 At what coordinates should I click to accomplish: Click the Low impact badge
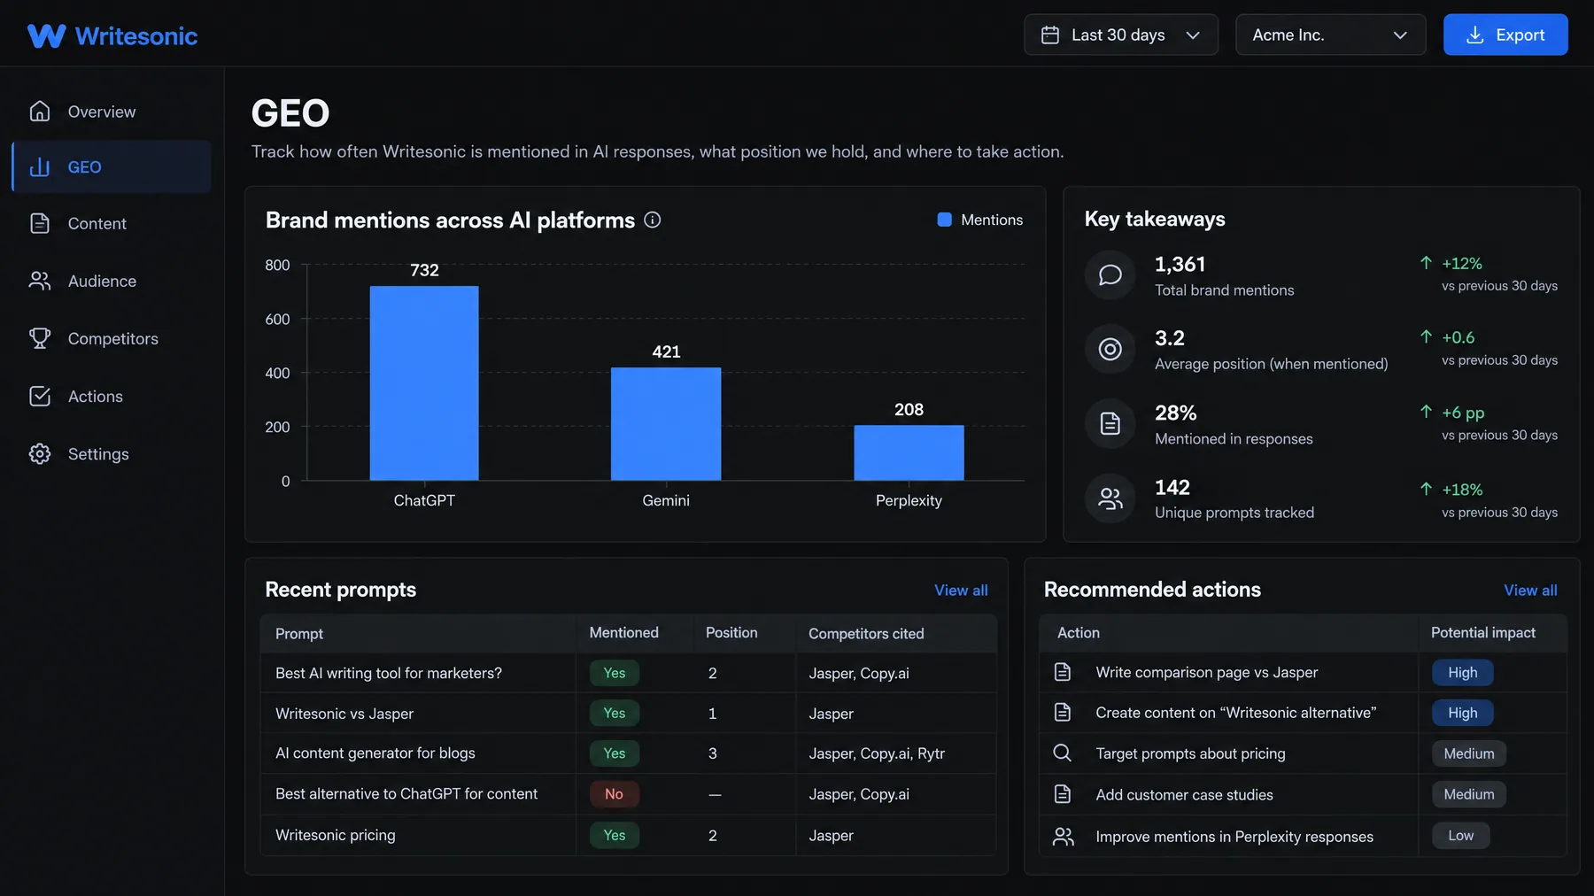(1461, 836)
